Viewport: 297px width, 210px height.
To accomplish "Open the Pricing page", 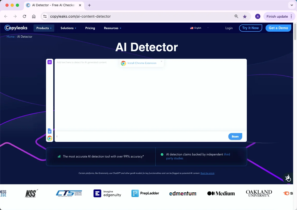I will (x=90, y=28).
